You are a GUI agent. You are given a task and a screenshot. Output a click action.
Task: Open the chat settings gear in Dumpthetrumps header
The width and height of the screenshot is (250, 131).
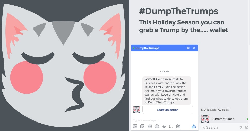tap(188, 48)
